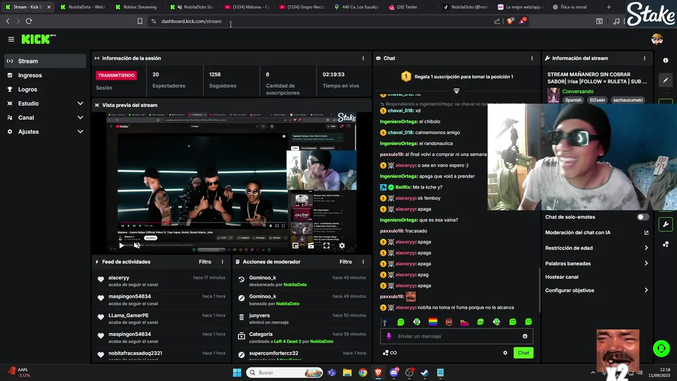
Task: Open a new browser tab
Action: pyautogui.click(x=609, y=7)
